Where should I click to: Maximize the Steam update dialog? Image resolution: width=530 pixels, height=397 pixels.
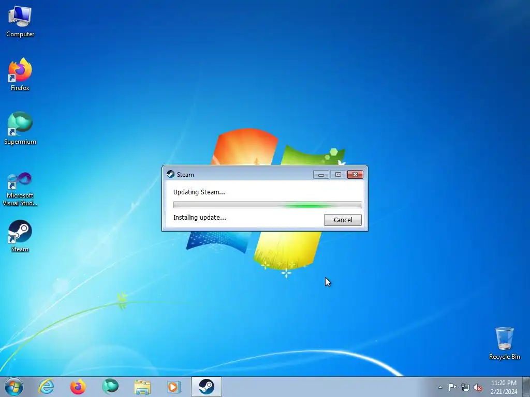tap(338, 175)
